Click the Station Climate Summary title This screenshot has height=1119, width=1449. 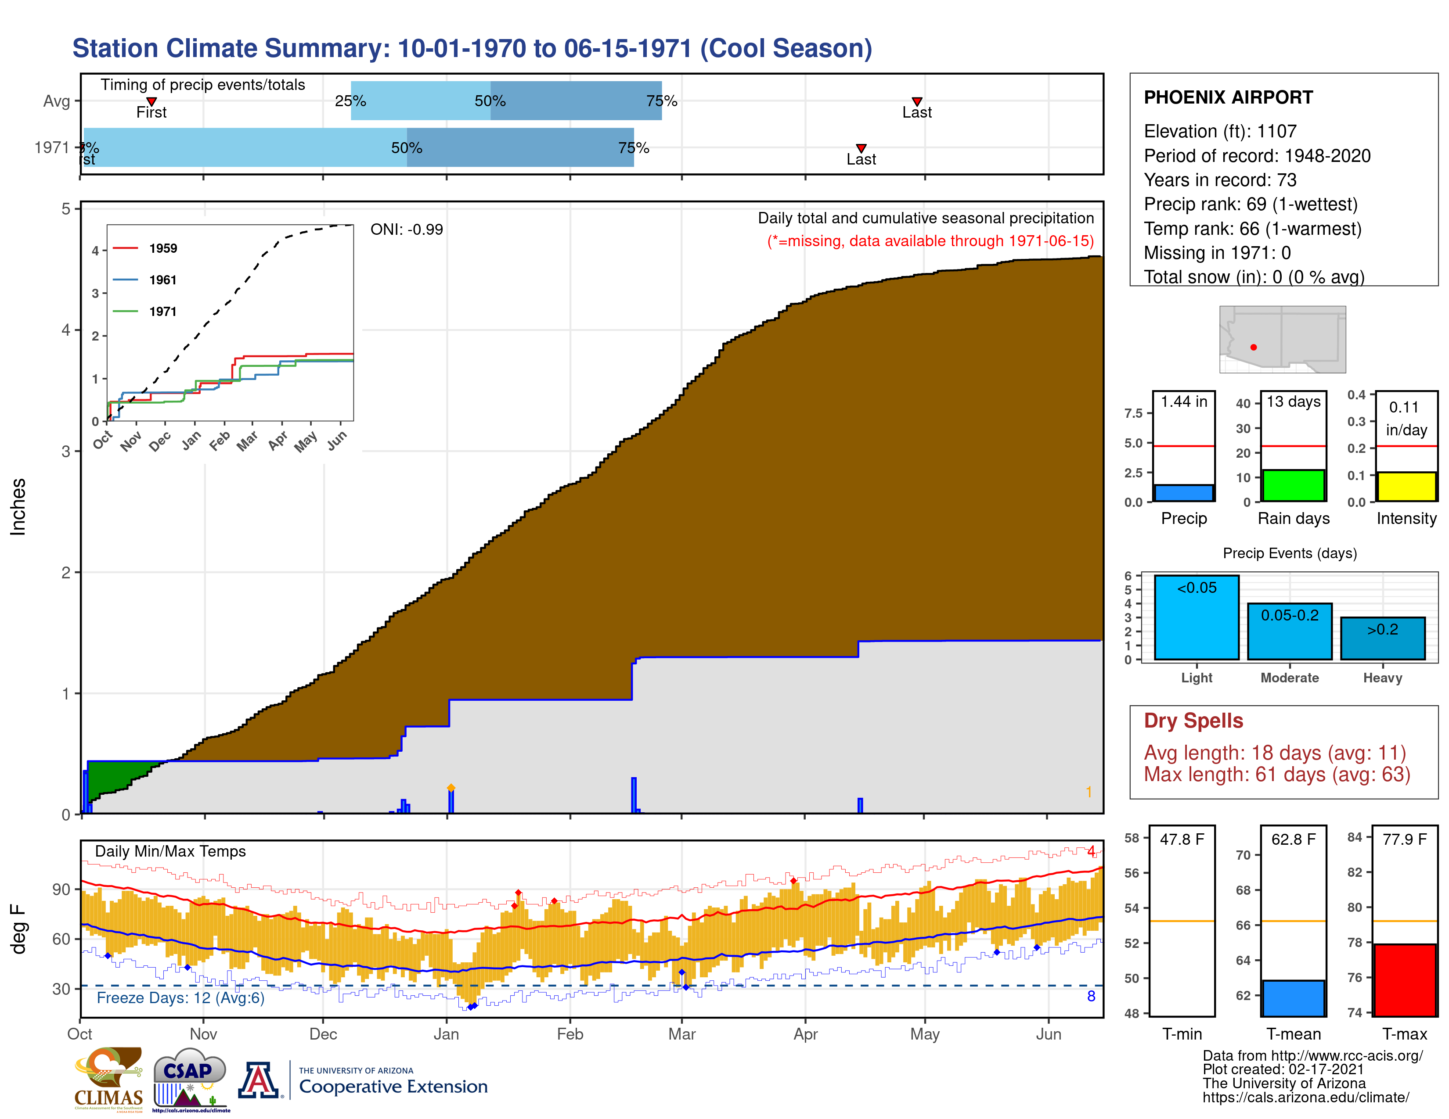point(472,48)
